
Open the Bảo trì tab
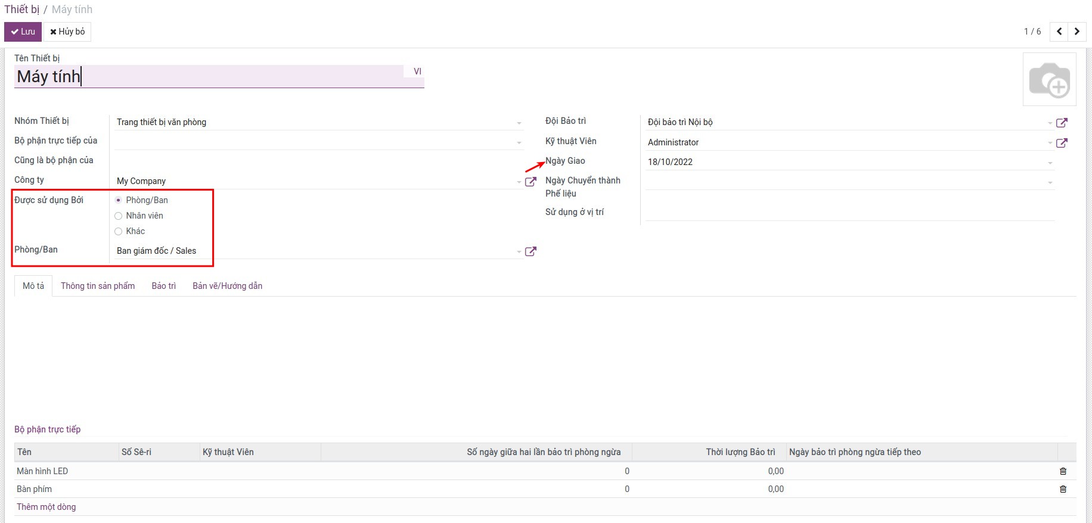(163, 286)
